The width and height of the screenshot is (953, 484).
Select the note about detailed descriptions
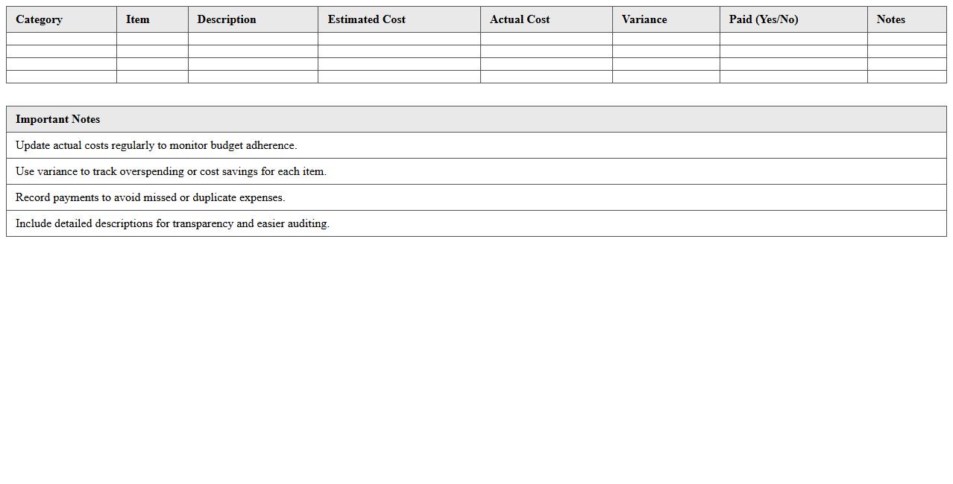[172, 223]
